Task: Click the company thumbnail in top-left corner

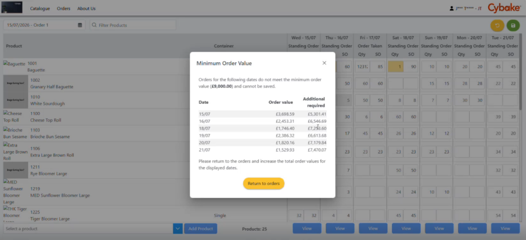Action: click(12, 7)
